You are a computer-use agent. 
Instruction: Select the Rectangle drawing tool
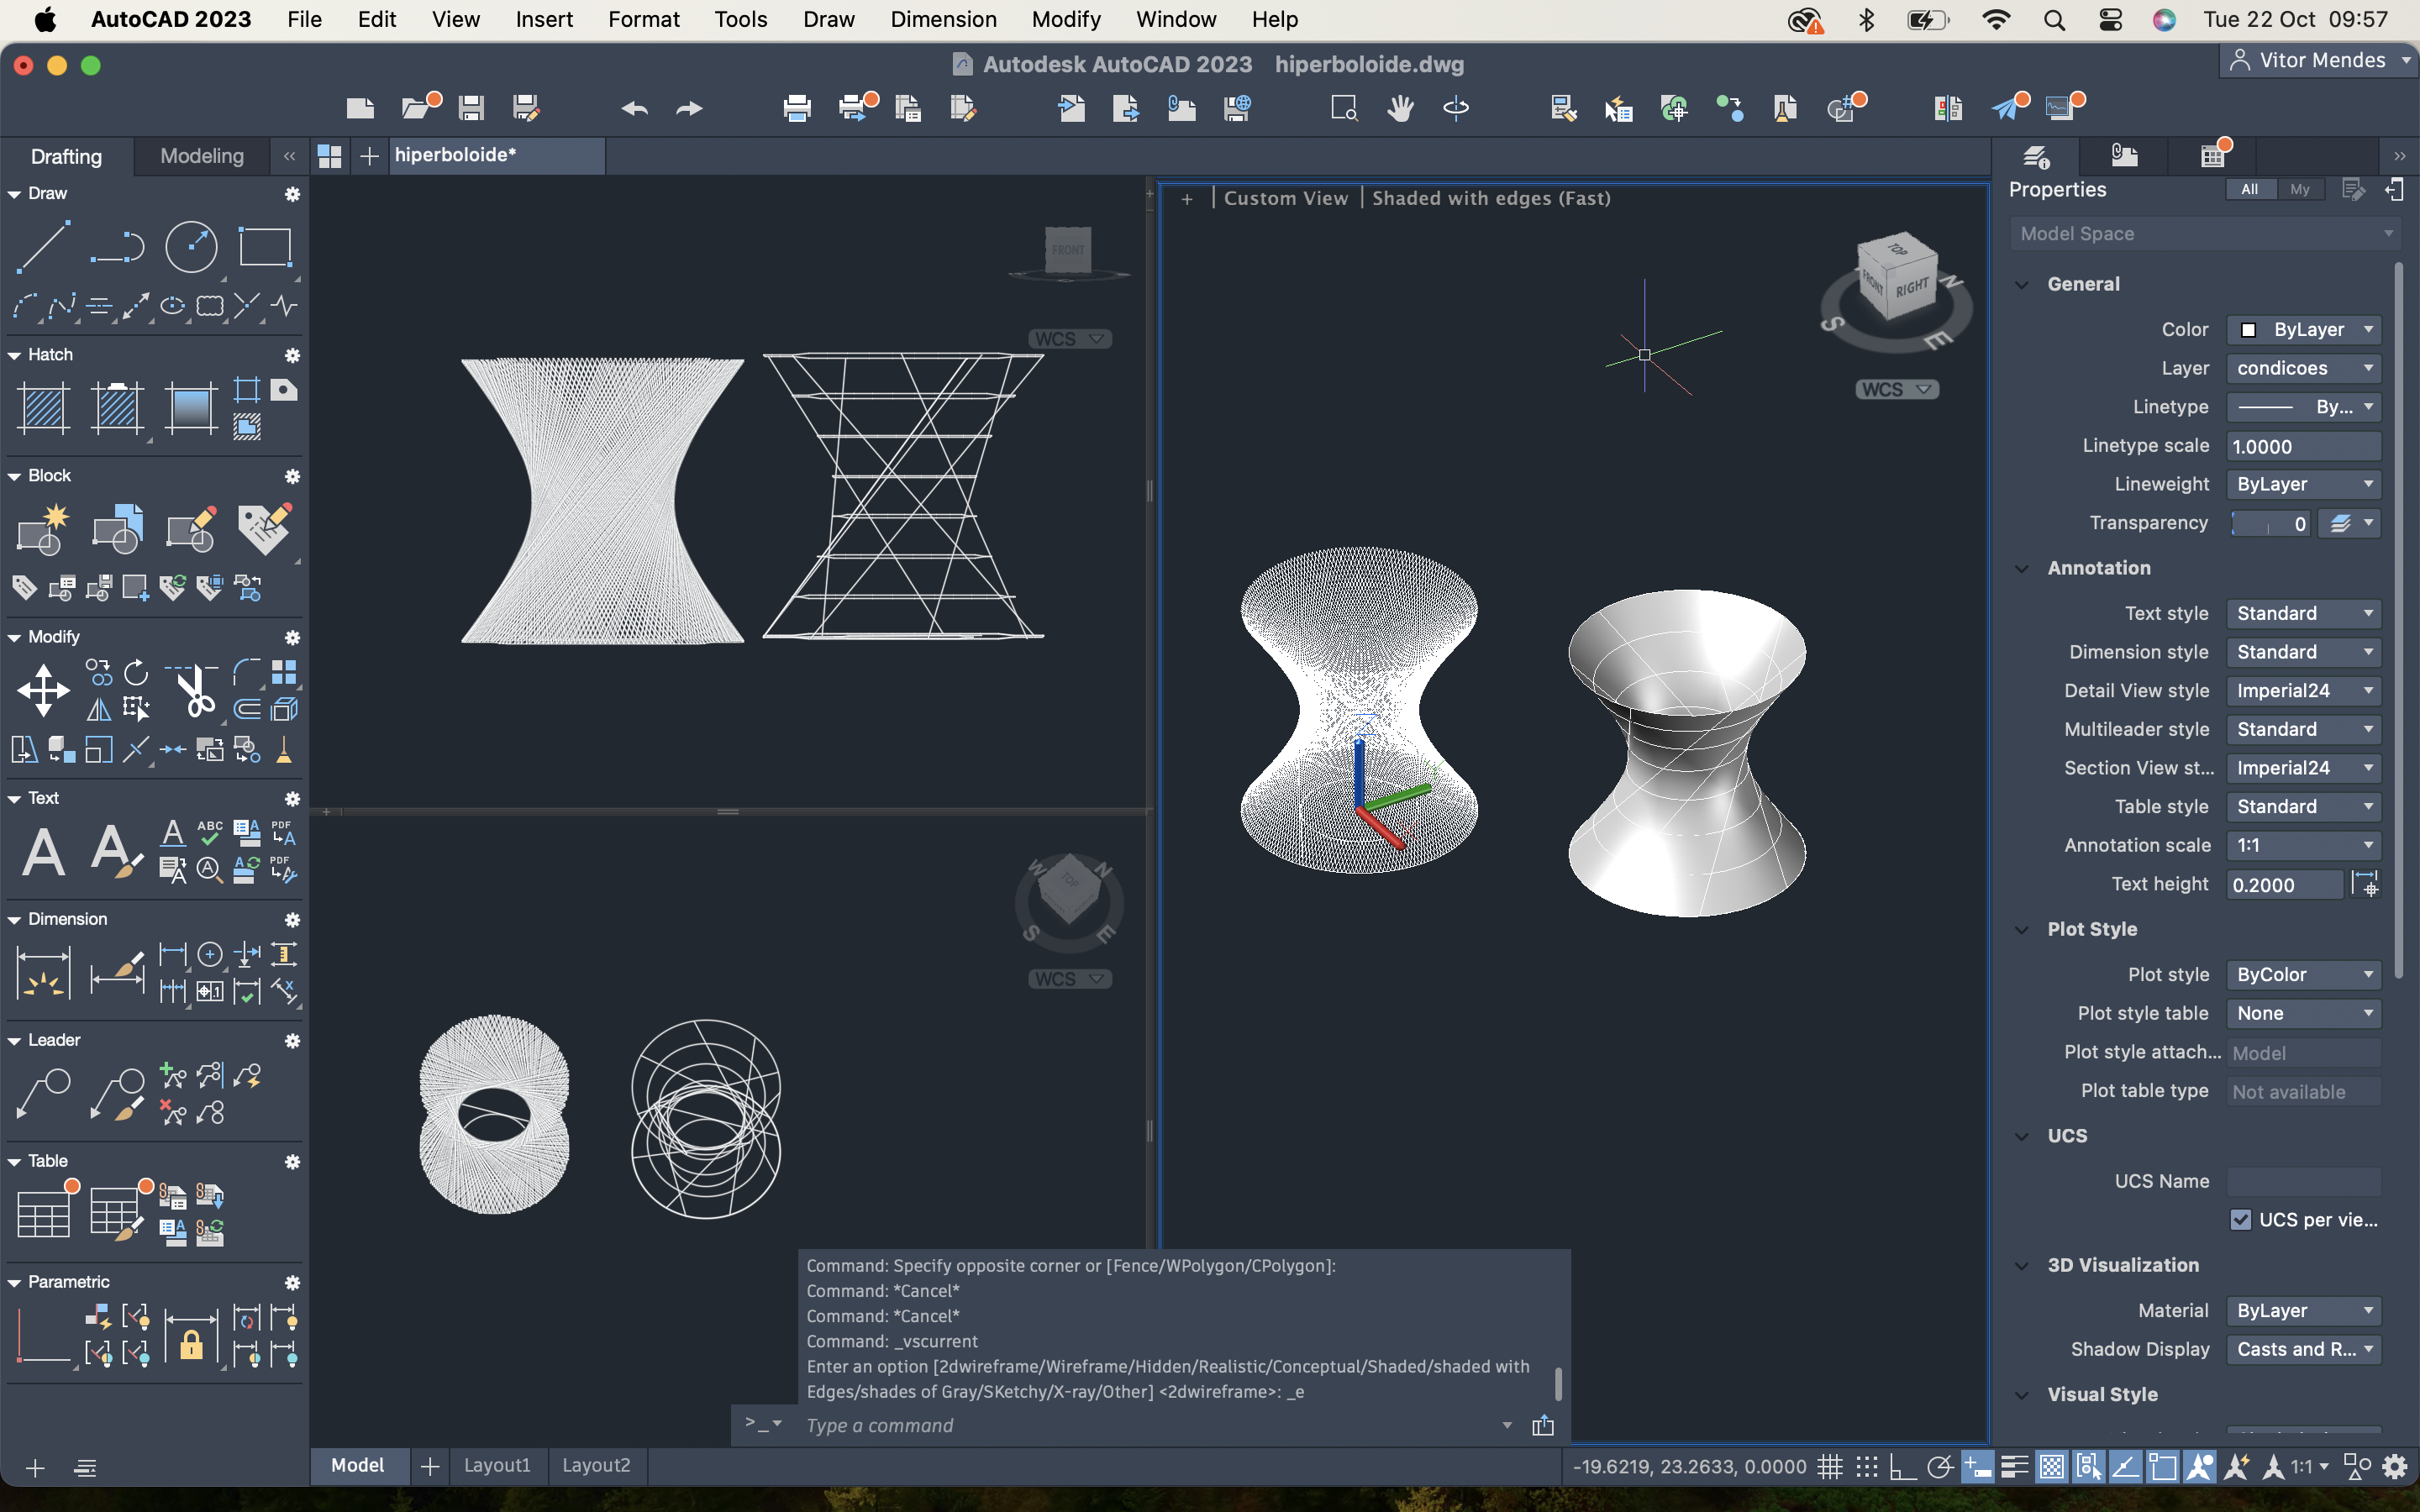pos(264,246)
